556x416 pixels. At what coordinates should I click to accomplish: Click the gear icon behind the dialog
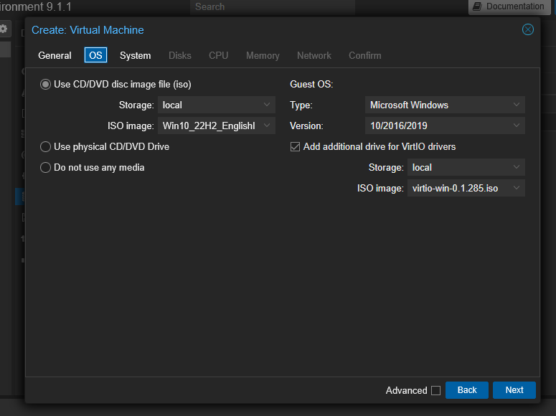[x=4, y=29]
